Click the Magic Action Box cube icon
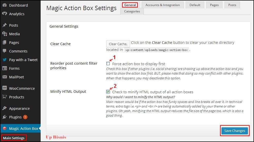 pos(5,128)
